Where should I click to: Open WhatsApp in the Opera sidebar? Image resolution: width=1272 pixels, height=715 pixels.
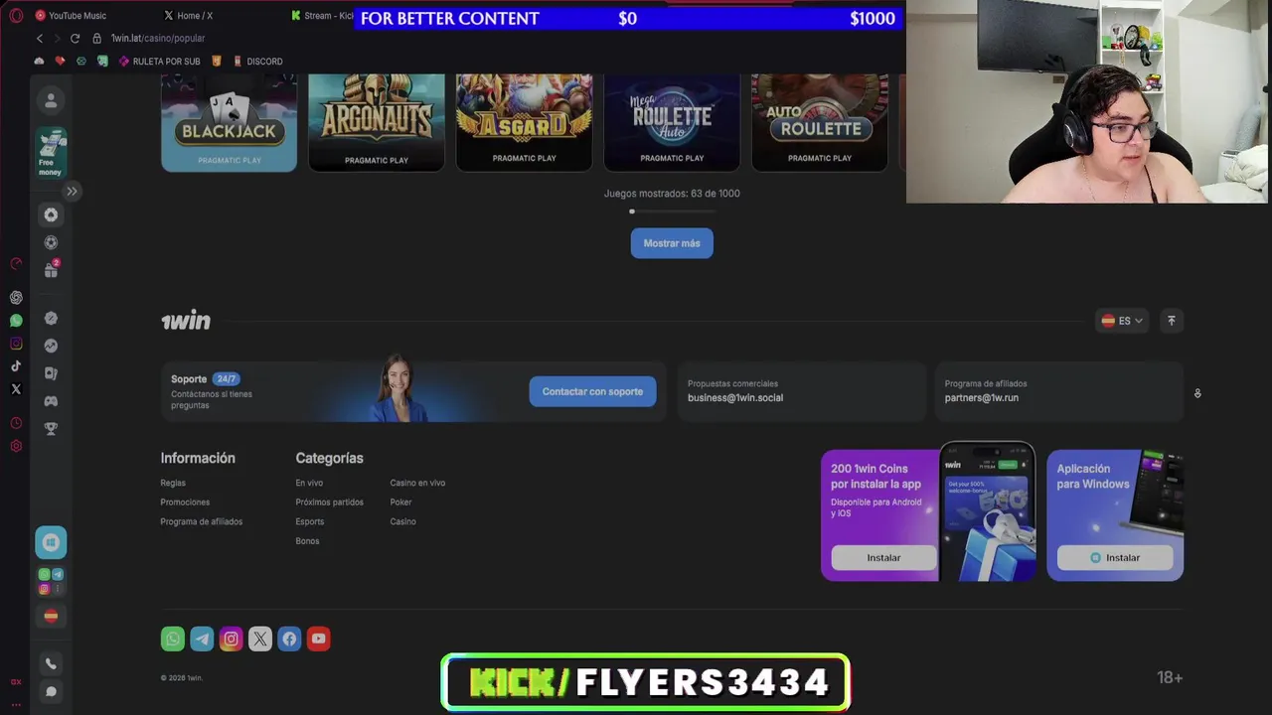point(16,321)
